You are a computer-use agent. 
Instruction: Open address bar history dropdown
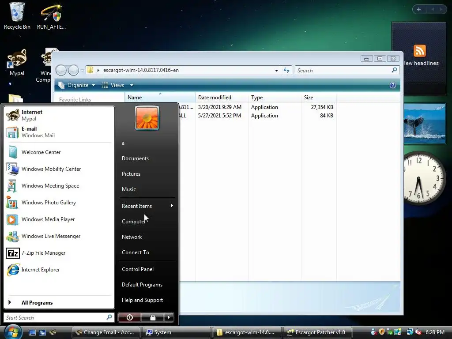click(276, 70)
